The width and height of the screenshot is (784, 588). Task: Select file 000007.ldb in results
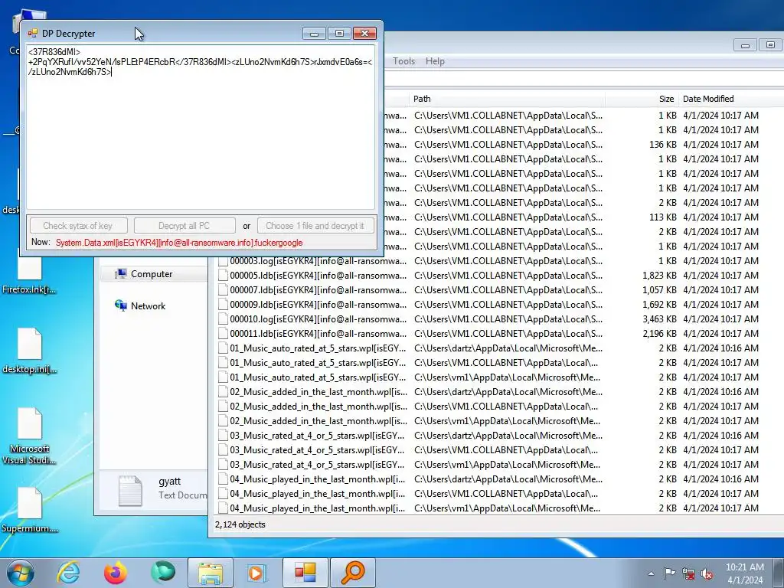pos(318,290)
